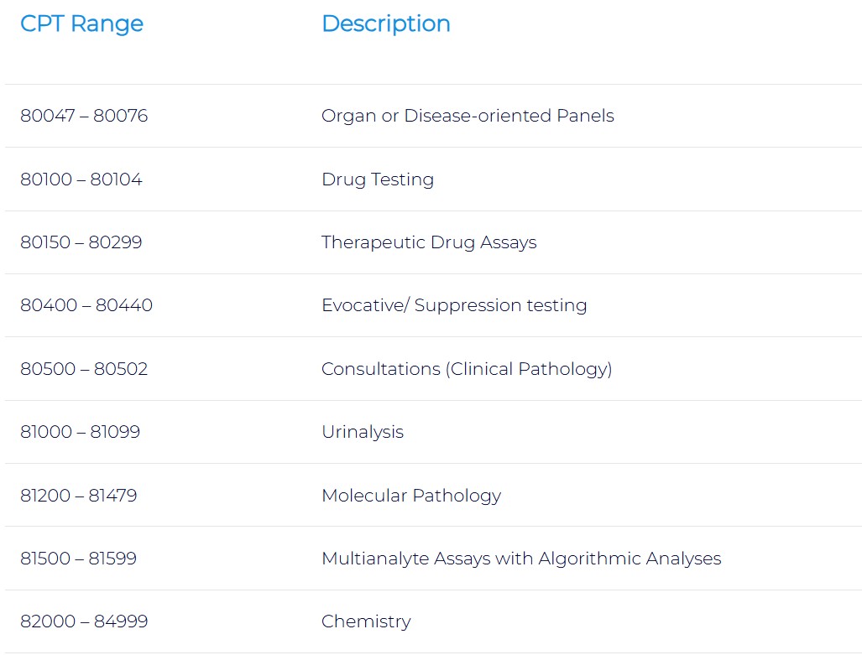Click the Description column header
The image size is (862, 655).
[385, 23]
